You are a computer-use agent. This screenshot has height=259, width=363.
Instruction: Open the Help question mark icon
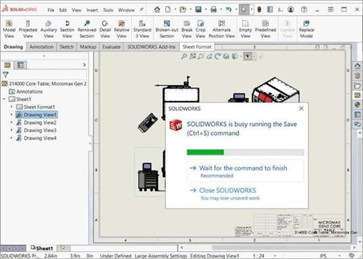click(304, 9)
